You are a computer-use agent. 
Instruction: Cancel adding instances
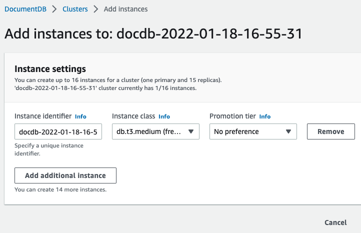(x=335, y=222)
